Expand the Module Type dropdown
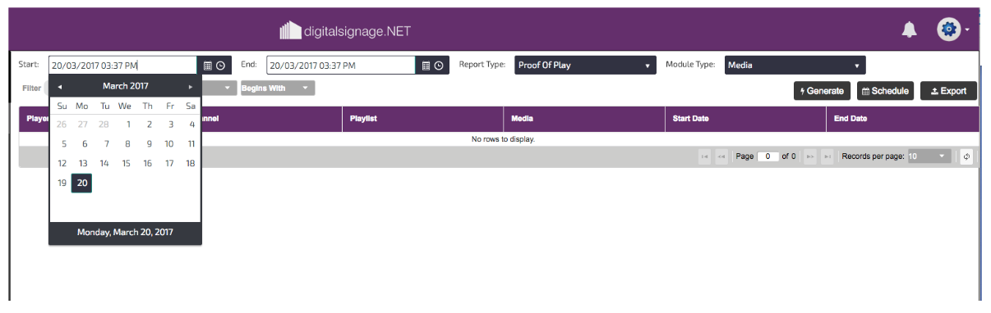This screenshot has width=991, height=313. point(795,66)
